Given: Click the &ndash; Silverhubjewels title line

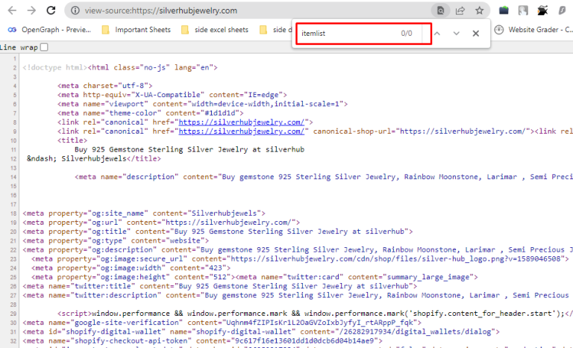Looking at the screenshot, I should coord(94,158).
